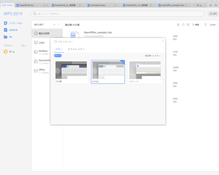Click the new tab plus icon
Viewport: 219px width, 175px height.
[211, 5]
